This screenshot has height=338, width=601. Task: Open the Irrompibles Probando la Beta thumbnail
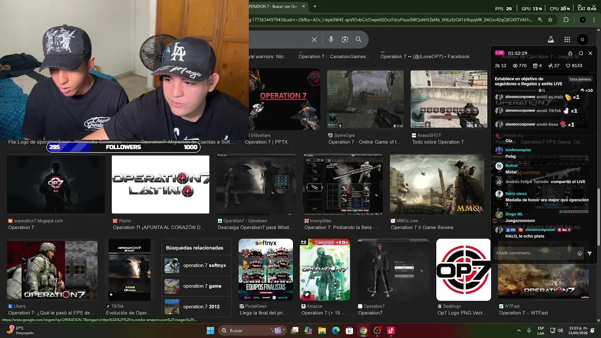[x=343, y=184]
